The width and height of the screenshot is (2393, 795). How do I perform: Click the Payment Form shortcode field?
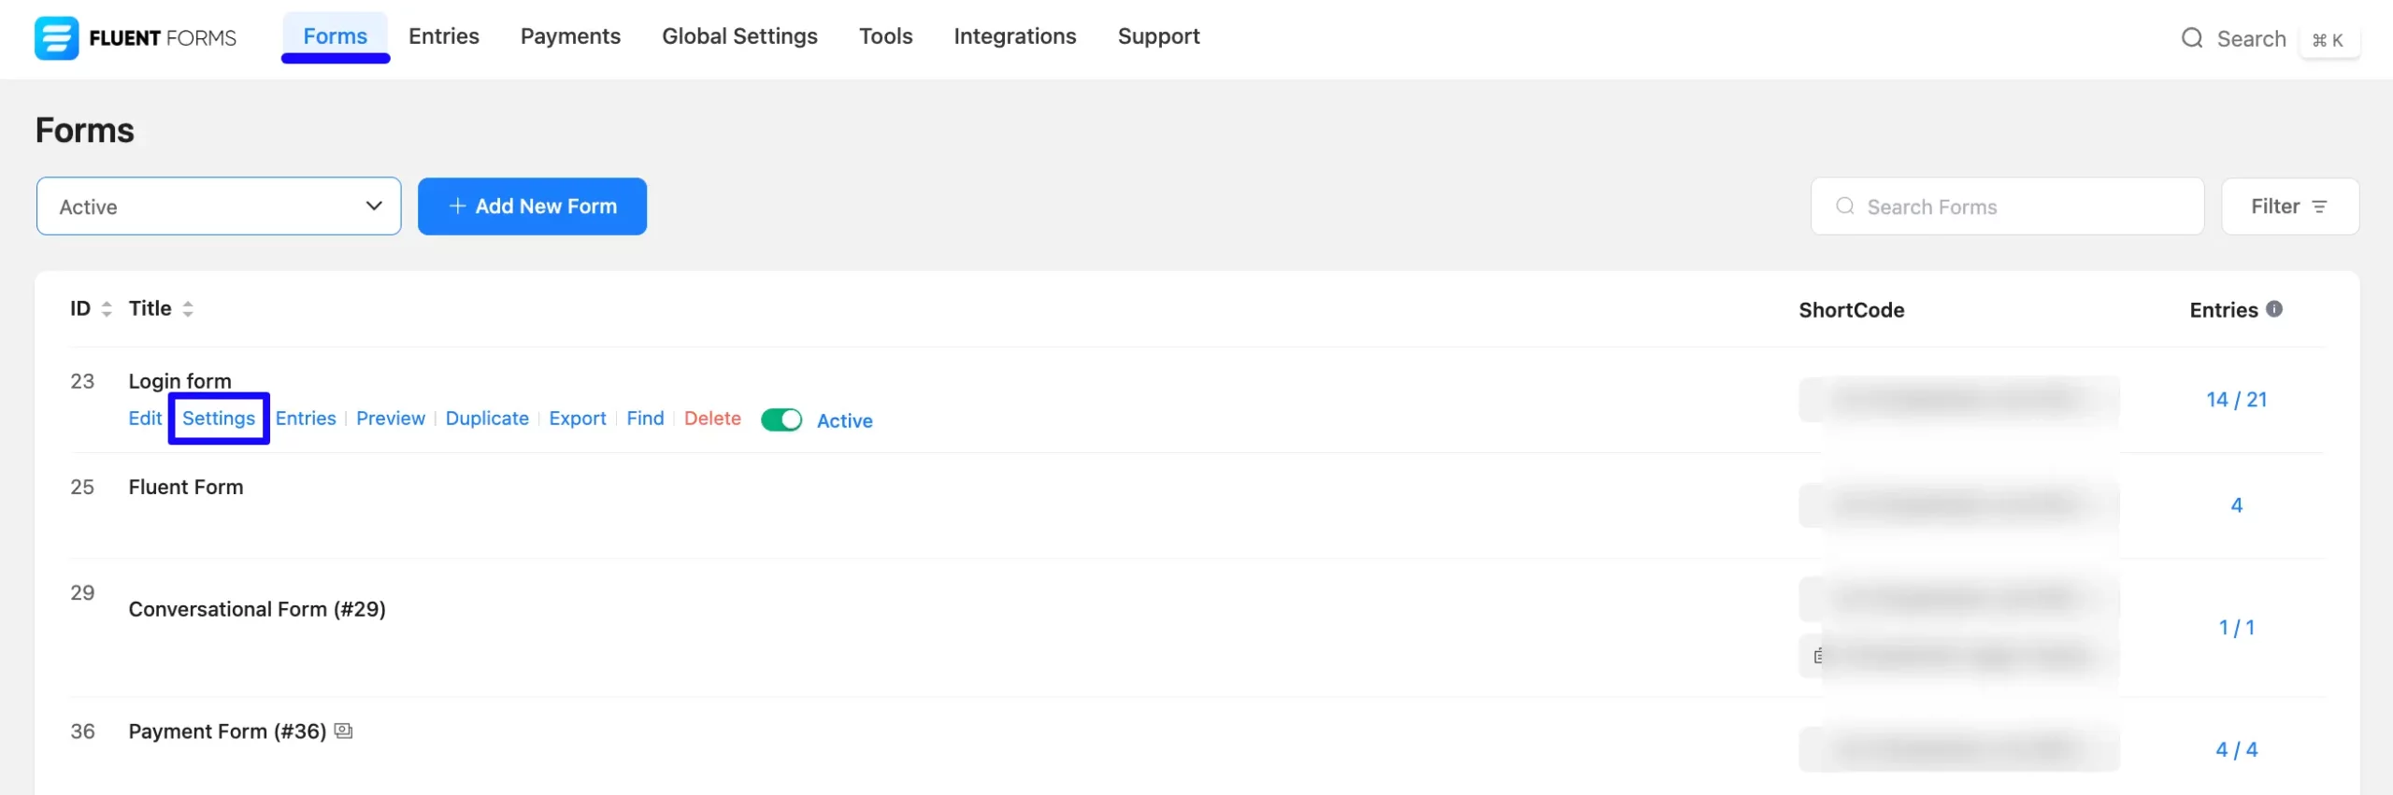tap(1959, 749)
